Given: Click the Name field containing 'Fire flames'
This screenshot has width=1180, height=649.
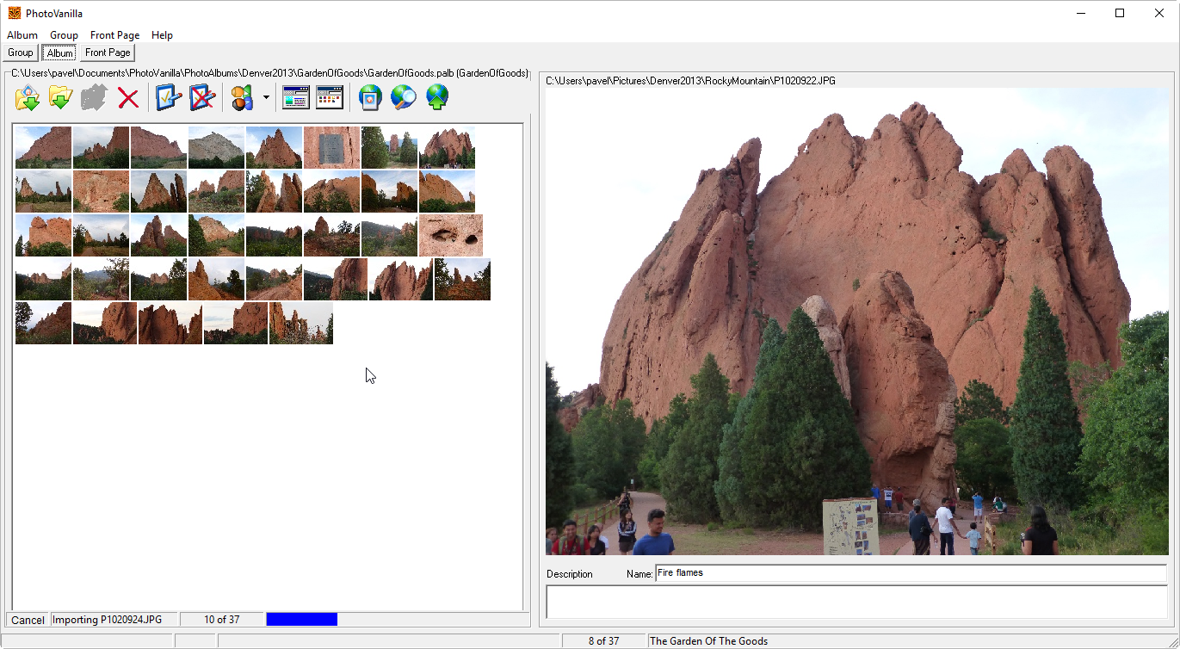Looking at the screenshot, I should pos(910,573).
